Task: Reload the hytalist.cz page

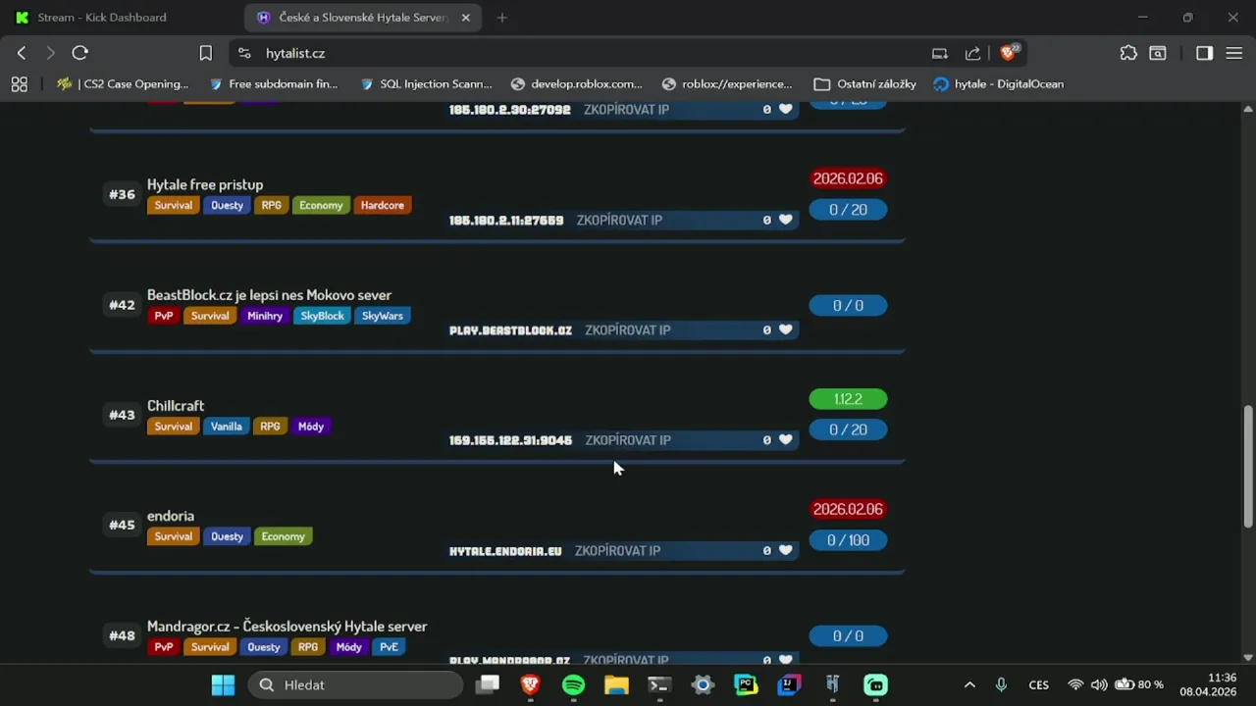Action: [80, 53]
